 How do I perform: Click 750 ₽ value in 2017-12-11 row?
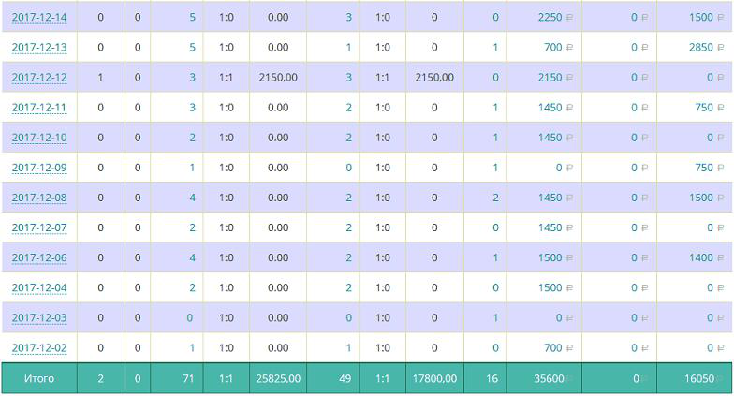704,108
